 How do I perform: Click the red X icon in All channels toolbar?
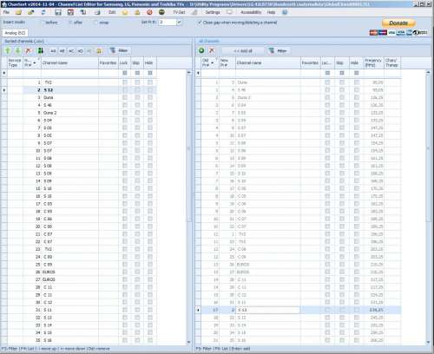pyautogui.click(x=212, y=50)
